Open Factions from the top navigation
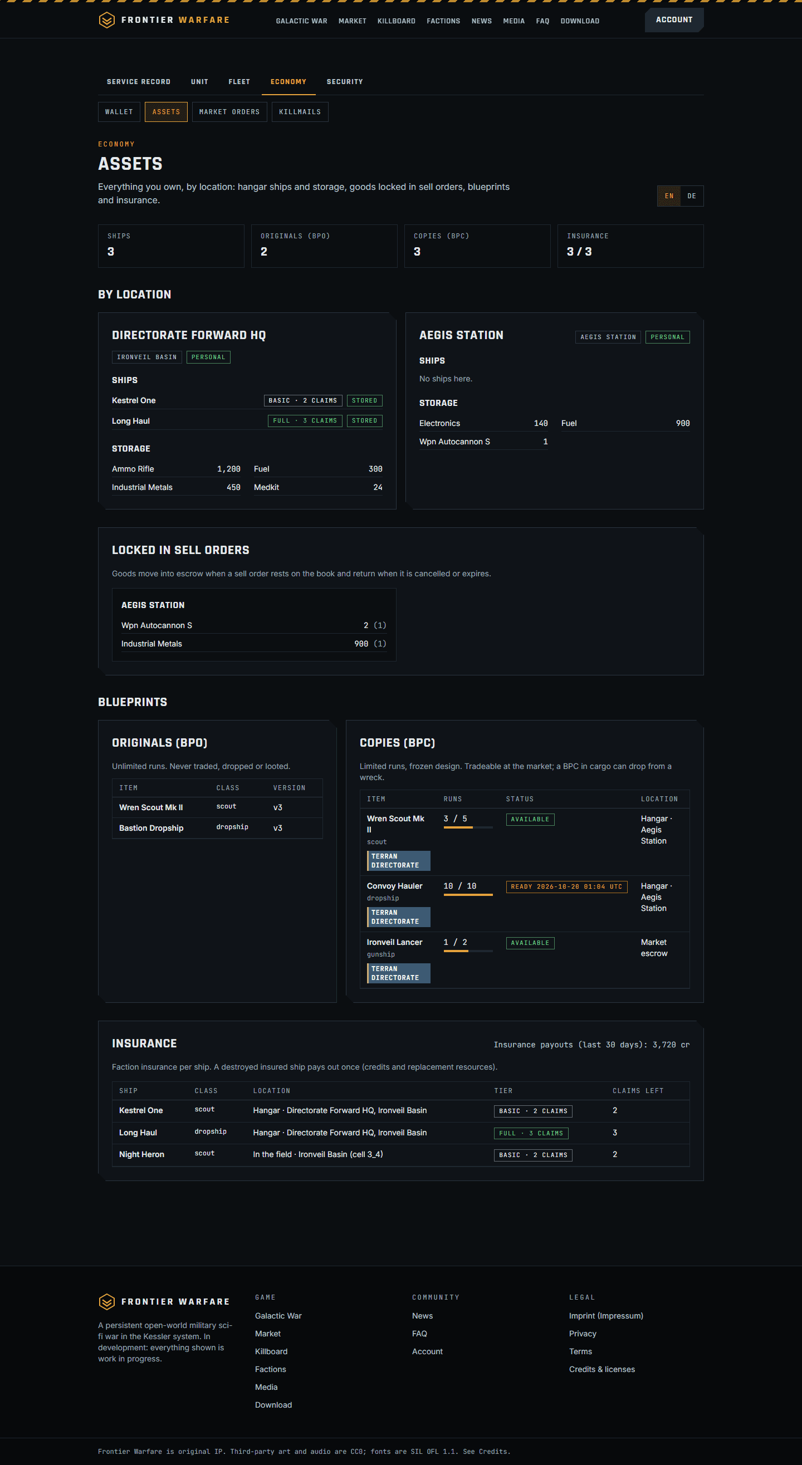Image resolution: width=802 pixels, height=1465 pixels. tap(444, 21)
